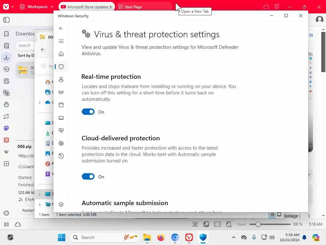
Task: Open the Vivaldi menu button
Action: (8, 7)
